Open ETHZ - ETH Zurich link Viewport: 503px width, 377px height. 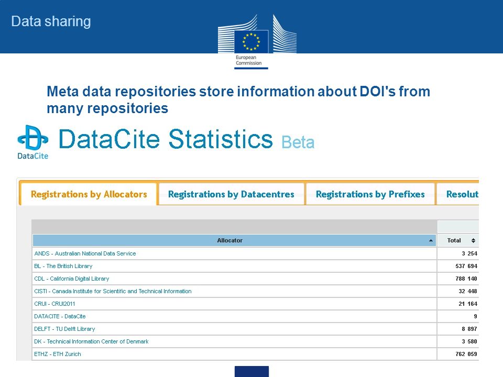(58, 354)
